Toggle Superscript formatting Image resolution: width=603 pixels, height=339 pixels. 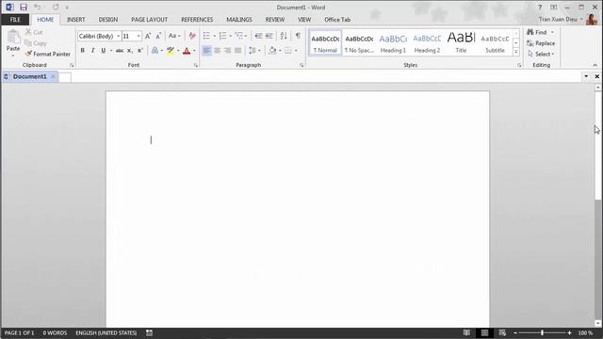click(x=140, y=51)
